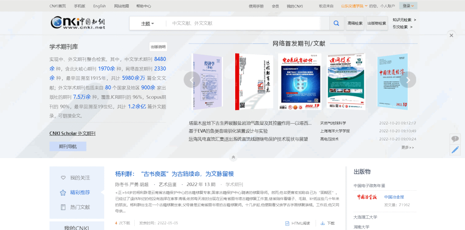Screen dimensions: 465x230
Task: Open the 上海海洋大学学报 journal name
Action: (x=335, y=131)
